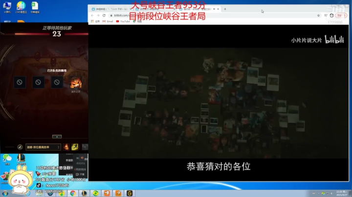Click the 开播 start streaming button
This screenshot has height=197, width=352.
[x=80, y=174]
